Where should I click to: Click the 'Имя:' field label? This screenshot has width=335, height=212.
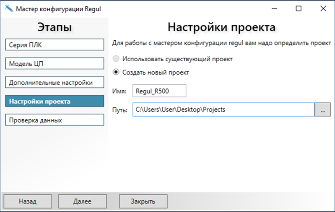coord(119,91)
